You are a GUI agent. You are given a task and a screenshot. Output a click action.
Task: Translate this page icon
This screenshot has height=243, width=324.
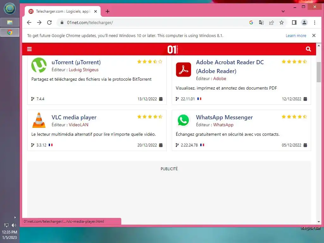pos(261,22)
